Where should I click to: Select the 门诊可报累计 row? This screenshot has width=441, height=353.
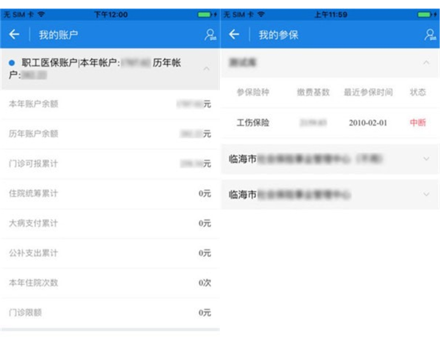tap(110, 164)
